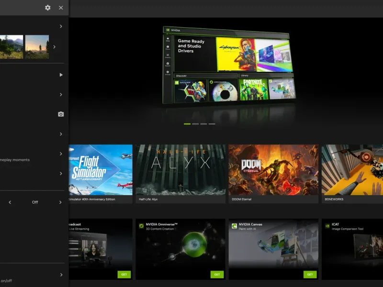Click the play triangle icon in overlay panel
383x287 pixels.
coord(61,75)
